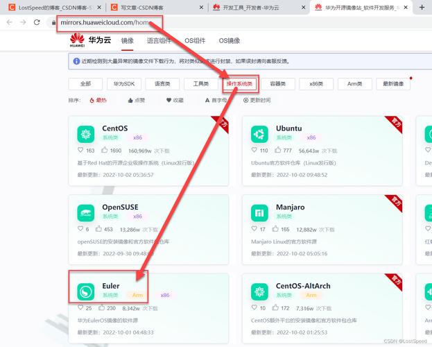Click the Manjaro mirror icon
Screen dimensions: 432x347
tap(259, 213)
